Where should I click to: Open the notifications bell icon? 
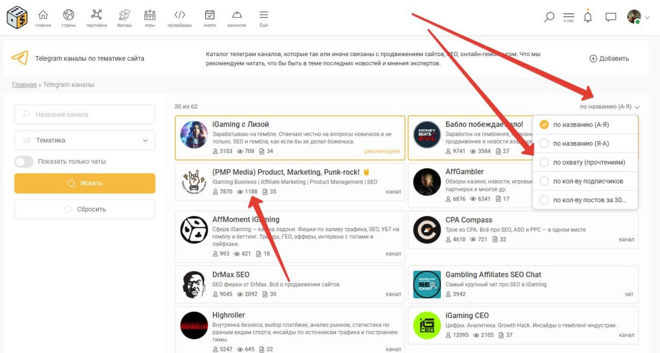587,17
